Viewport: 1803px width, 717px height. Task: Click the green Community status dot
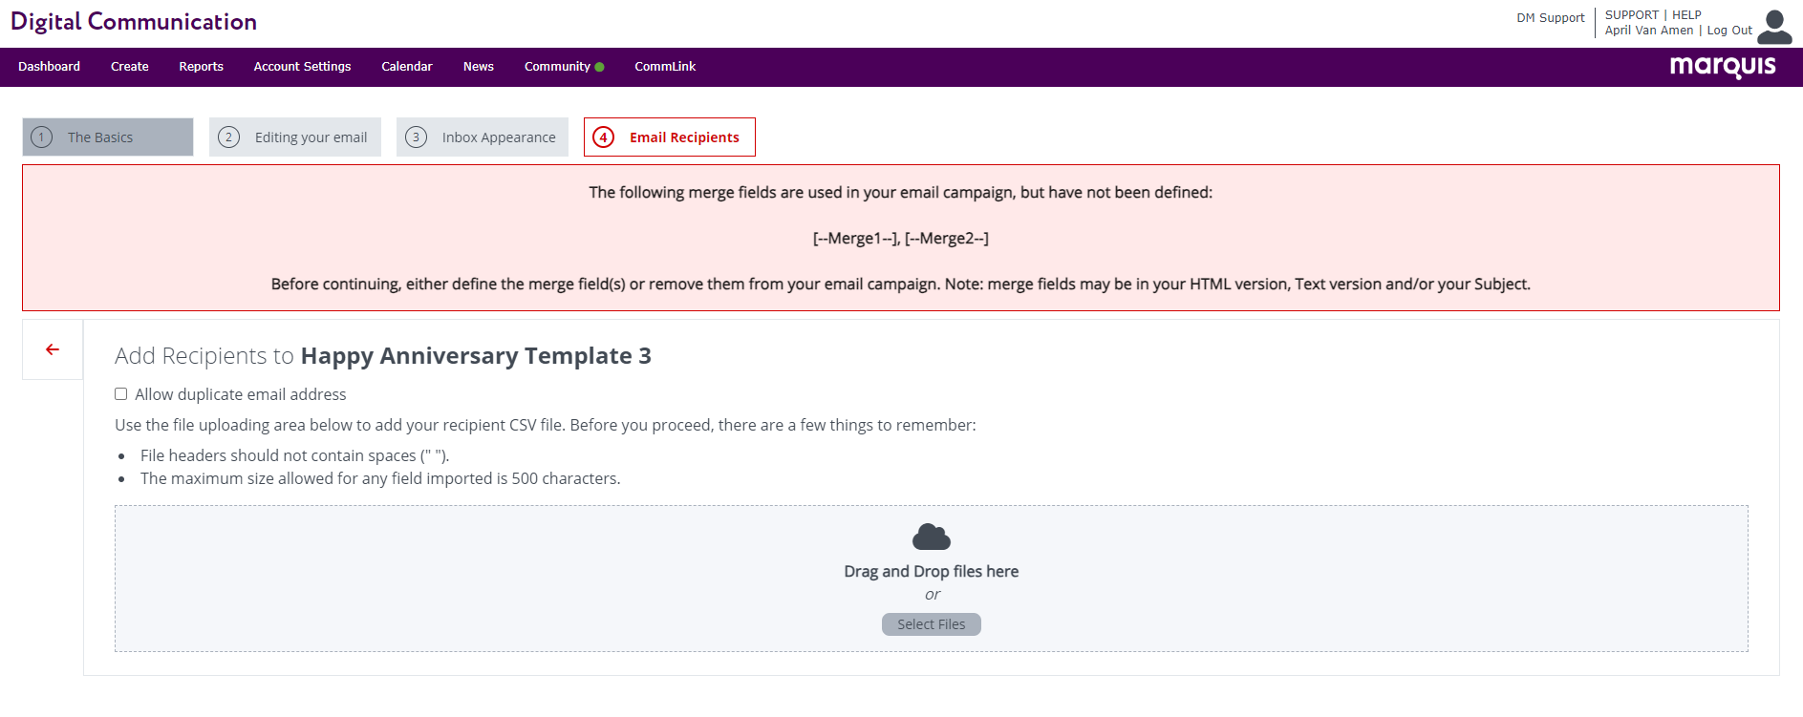coord(599,67)
